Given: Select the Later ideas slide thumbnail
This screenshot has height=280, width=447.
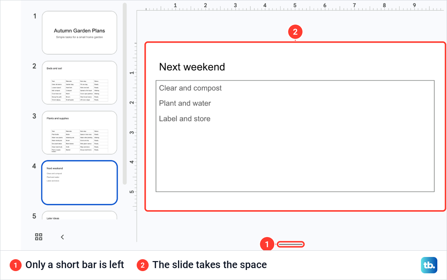Looking at the screenshot, I should [x=79, y=215].
